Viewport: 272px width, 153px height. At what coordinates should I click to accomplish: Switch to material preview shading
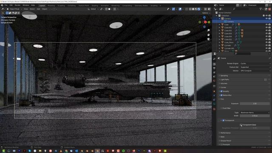pos(196,9)
